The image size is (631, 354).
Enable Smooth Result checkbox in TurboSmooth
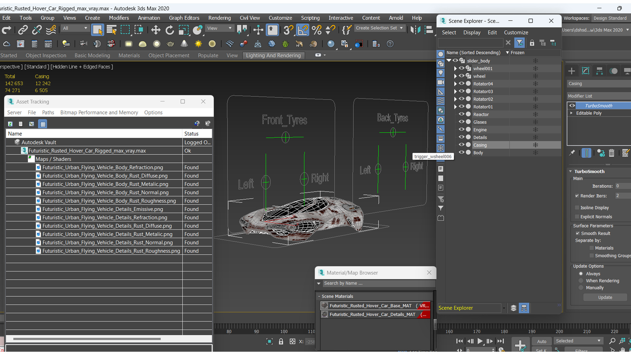pos(577,233)
